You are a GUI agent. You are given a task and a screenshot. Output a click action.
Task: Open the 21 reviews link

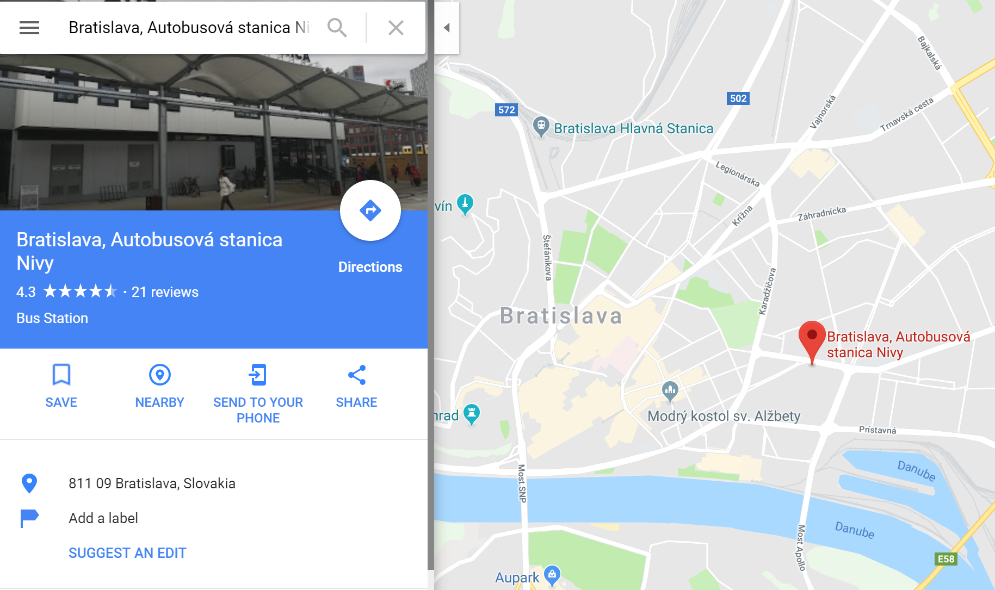(x=165, y=292)
